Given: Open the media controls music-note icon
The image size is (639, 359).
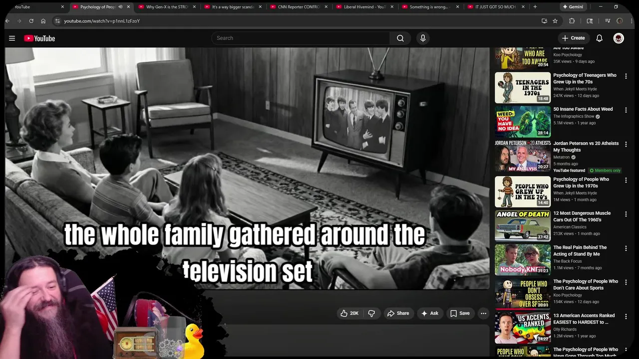Looking at the screenshot, I should pos(608,21).
